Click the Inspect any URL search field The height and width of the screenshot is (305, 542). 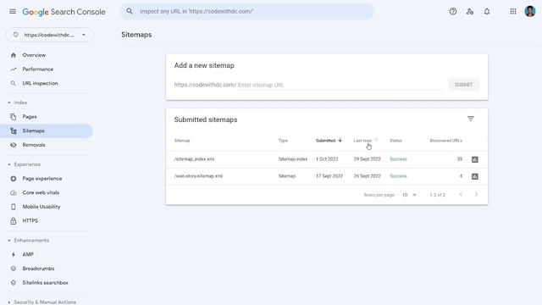click(x=247, y=11)
